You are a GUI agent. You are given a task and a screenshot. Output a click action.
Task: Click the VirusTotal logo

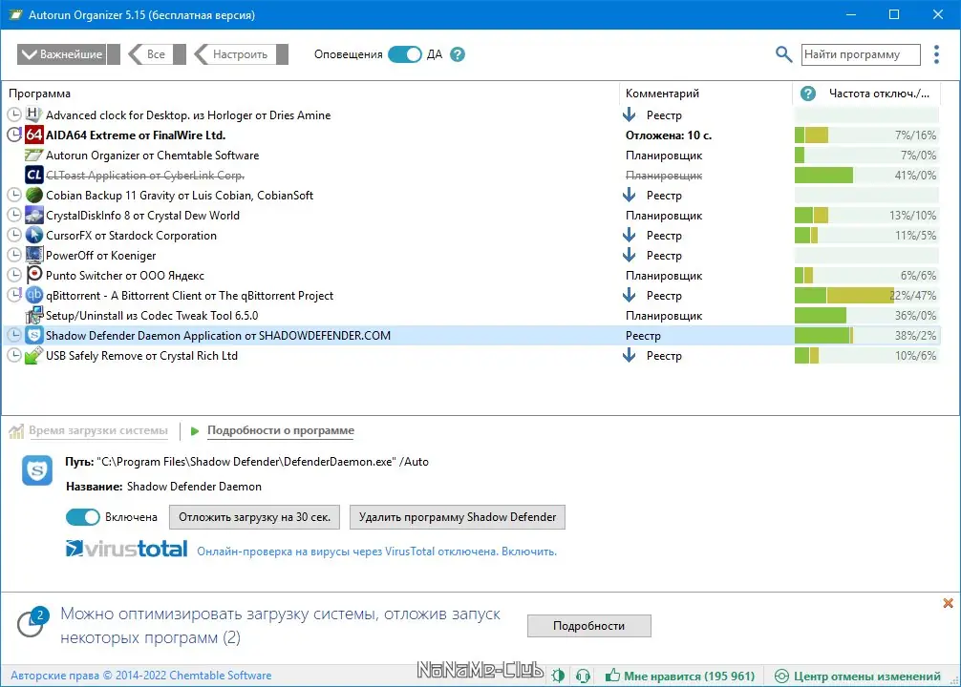click(126, 549)
